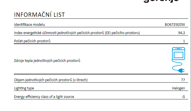Click the EEI value 94,3
This screenshot has width=191, height=111.
[182, 33]
